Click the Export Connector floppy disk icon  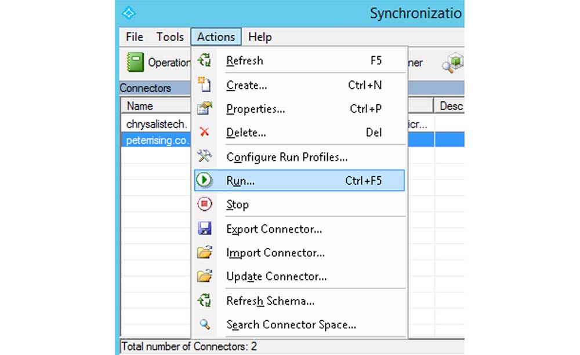pos(205,229)
